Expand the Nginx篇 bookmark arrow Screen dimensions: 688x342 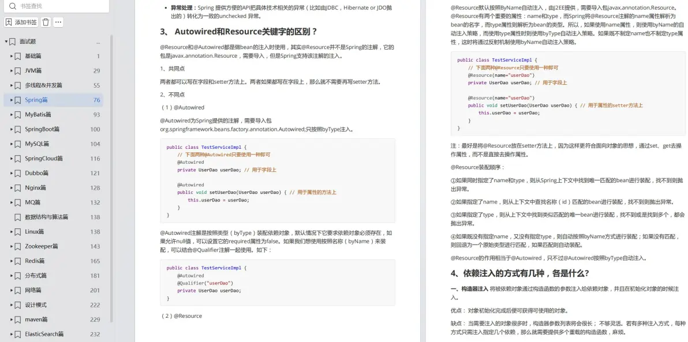[12, 187]
